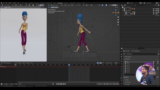
Task: Toggle perspective/orthographic grid icon
Action: [x=118, y=25]
